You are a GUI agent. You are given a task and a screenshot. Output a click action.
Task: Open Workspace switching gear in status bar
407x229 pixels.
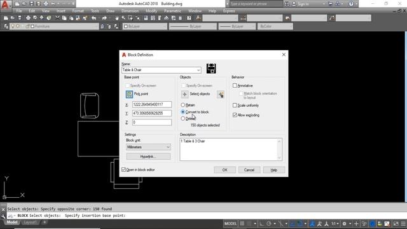[x=345, y=223]
